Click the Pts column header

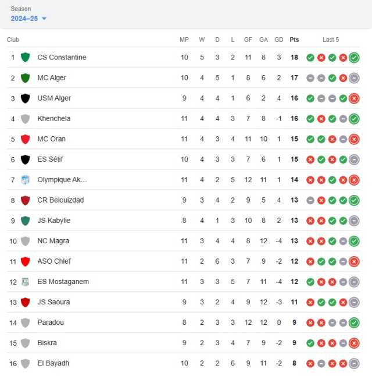294,40
